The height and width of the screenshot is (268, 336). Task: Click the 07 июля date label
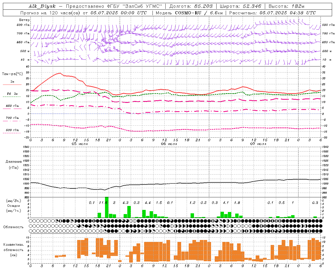coord(258,144)
